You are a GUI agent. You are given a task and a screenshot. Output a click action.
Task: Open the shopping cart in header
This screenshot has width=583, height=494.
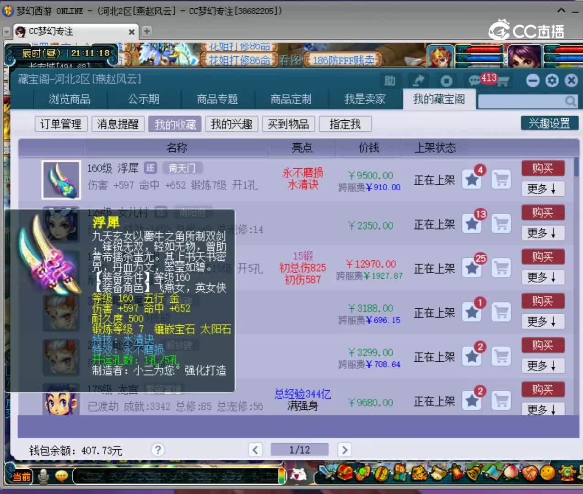point(503,81)
